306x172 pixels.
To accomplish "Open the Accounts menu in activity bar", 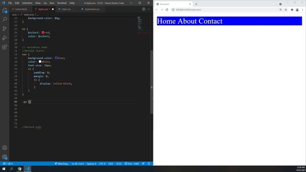I will pyautogui.click(x=4, y=148).
